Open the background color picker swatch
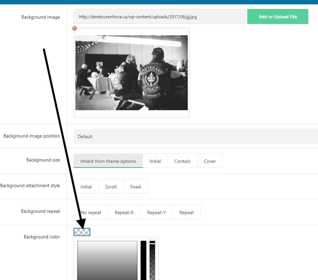 point(82,232)
